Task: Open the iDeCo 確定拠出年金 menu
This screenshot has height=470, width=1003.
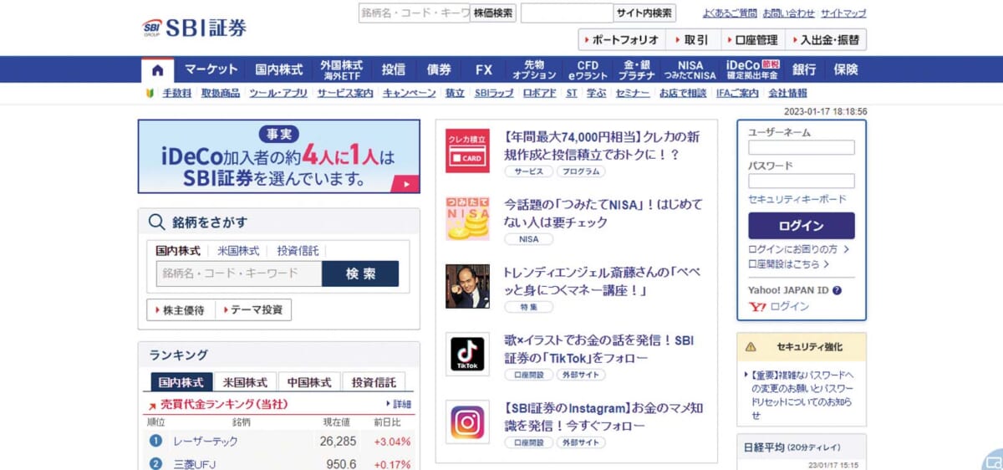Action: pos(752,69)
